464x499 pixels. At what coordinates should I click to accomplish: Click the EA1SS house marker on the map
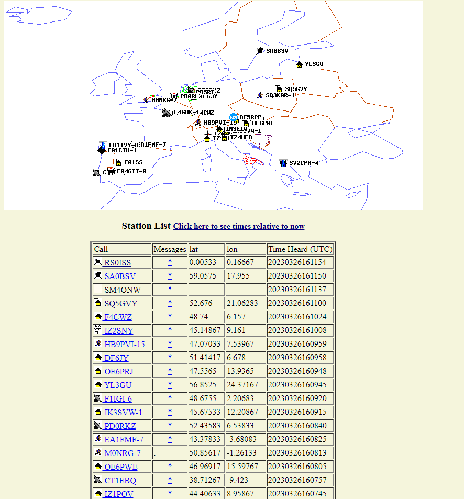click(118, 163)
